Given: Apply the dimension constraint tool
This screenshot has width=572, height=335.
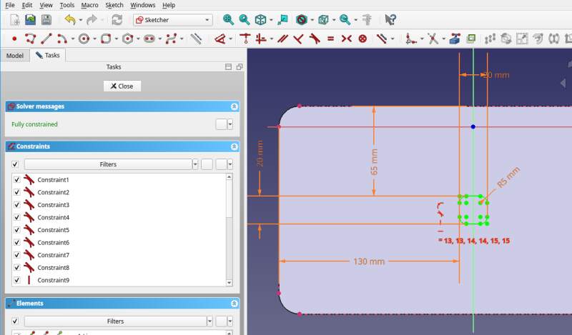Looking at the screenshot, I should [x=220, y=39].
